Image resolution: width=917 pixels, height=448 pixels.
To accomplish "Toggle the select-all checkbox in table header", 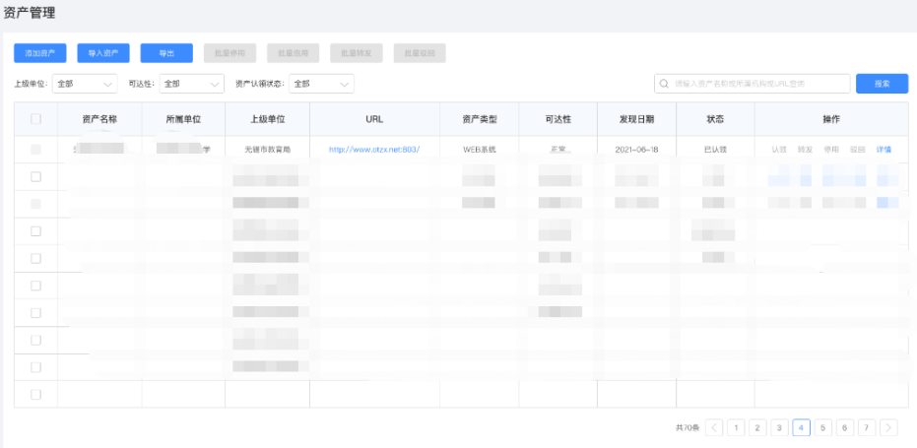I will pyautogui.click(x=36, y=119).
